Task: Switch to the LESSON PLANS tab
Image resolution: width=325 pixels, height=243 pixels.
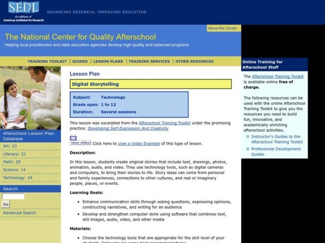Action: [x=106, y=61]
